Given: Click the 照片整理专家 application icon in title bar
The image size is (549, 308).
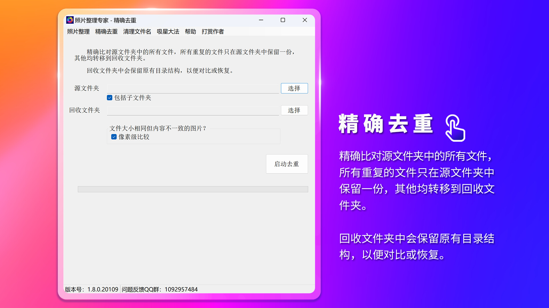Looking at the screenshot, I should (70, 20).
